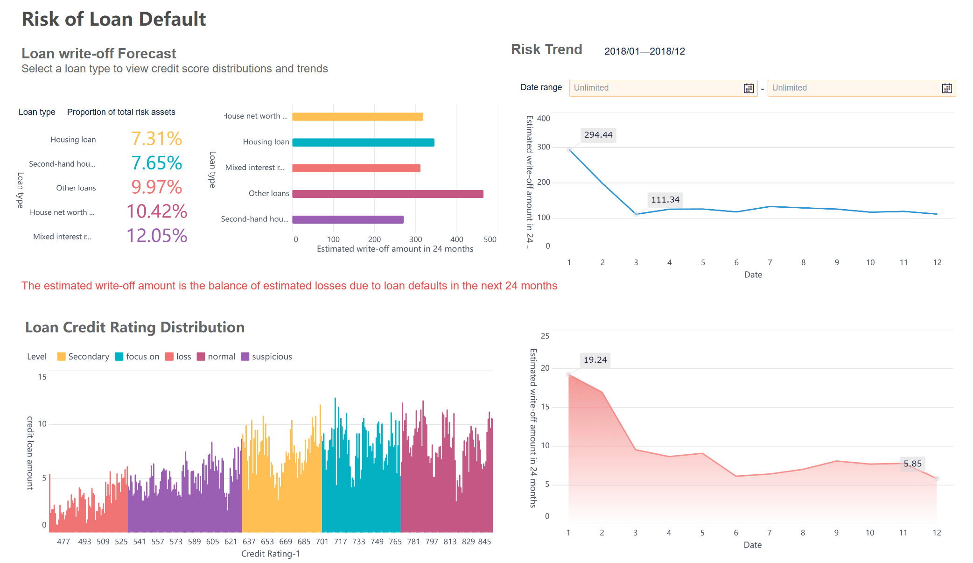Screen dimensions: 973x563
Task: Click the 'Risk Trend' section title
Action: pos(546,49)
